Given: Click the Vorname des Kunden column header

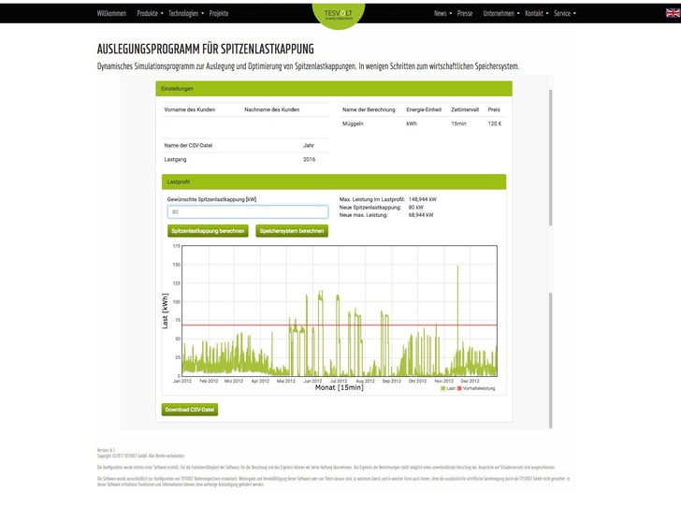Looking at the screenshot, I should click(x=189, y=110).
